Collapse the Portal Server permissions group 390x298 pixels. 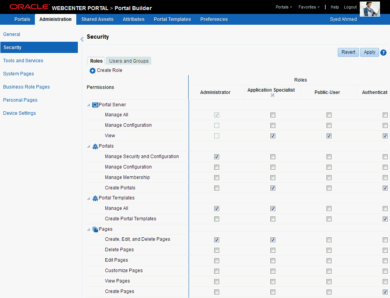[89, 105]
